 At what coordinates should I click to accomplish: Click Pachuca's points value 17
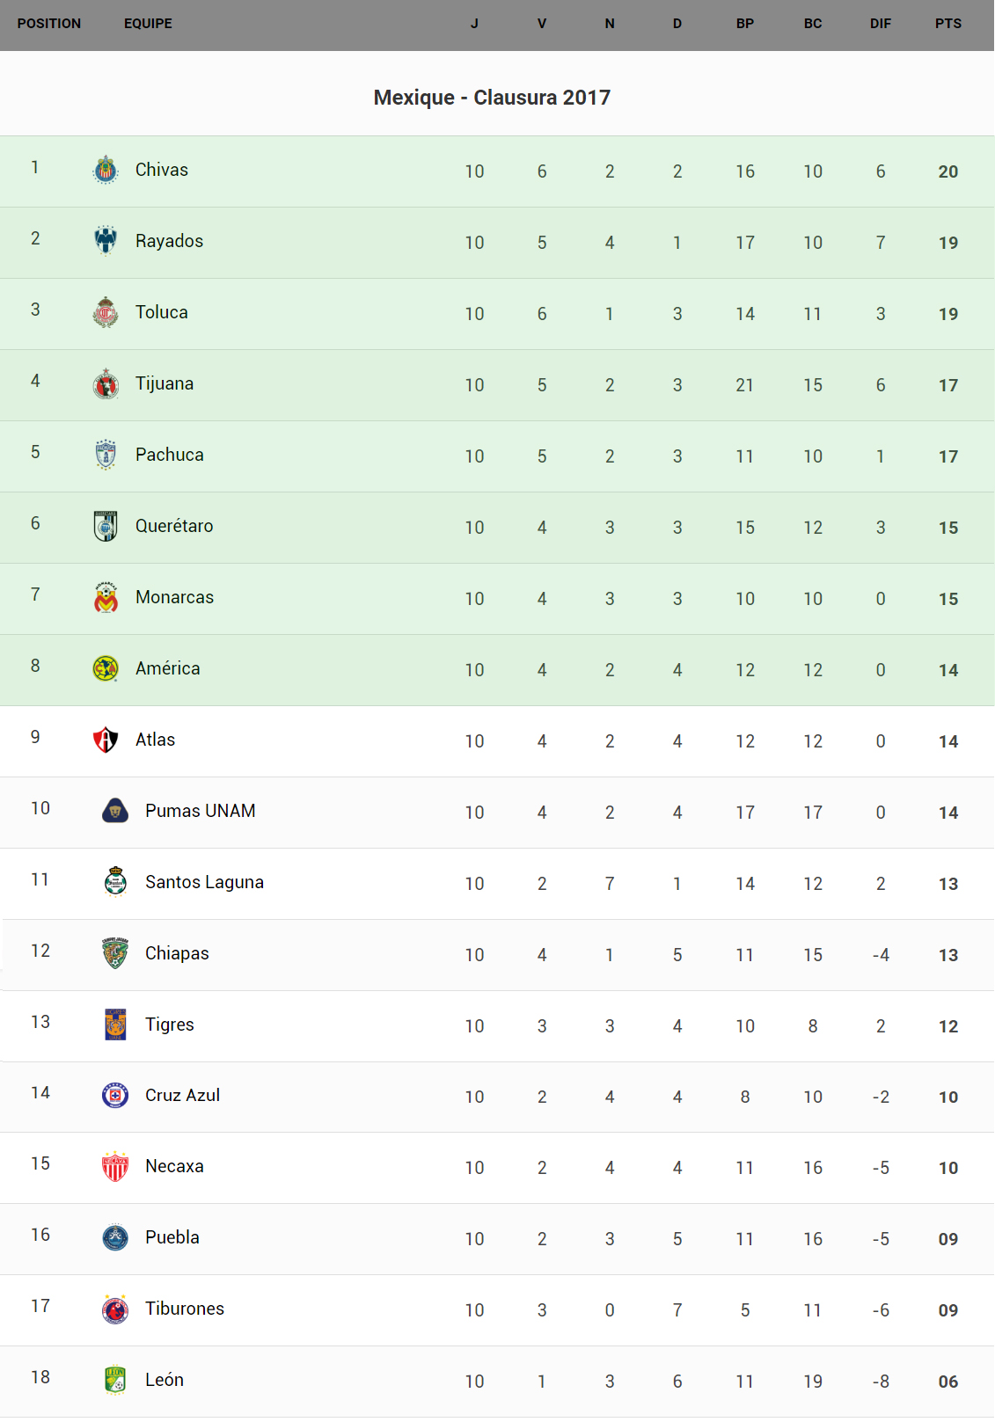pos(947,456)
